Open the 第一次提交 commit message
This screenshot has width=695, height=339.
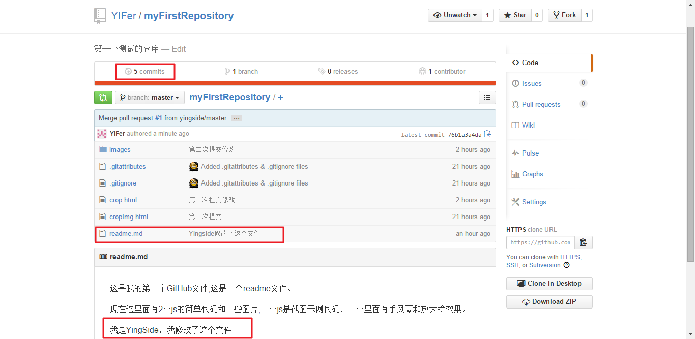(205, 217)
